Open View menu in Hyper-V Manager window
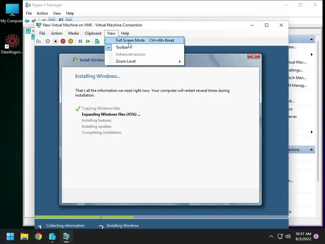 (x=57, y=13)
